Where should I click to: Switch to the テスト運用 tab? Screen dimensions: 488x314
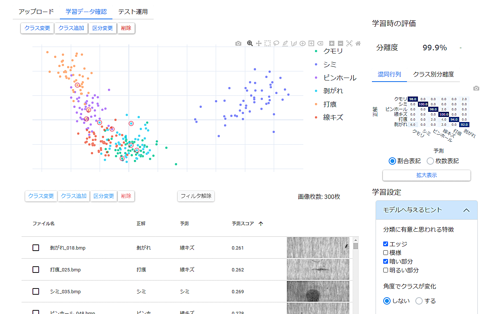point(133,12)
